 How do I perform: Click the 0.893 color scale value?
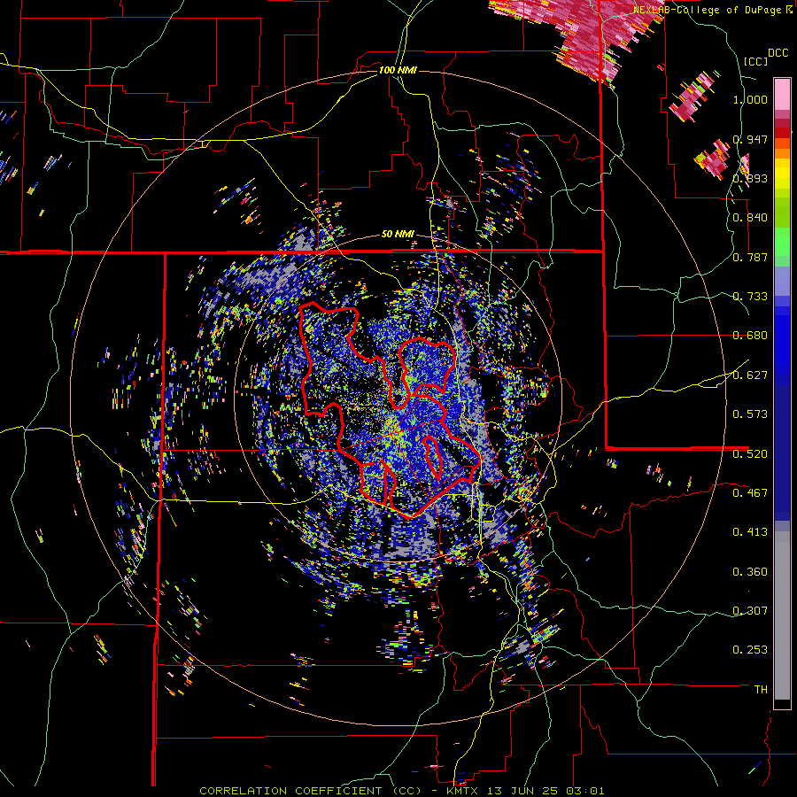click(750, 178)
